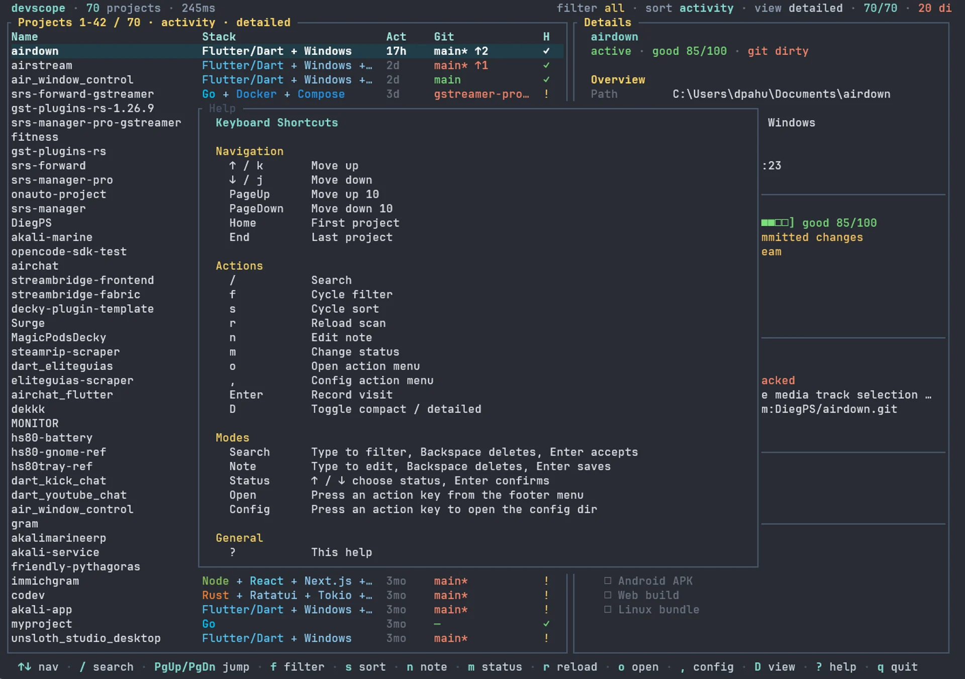965x679 pixels.
Task: Click the sort shortcut in footer
Action: click(365, 667)
